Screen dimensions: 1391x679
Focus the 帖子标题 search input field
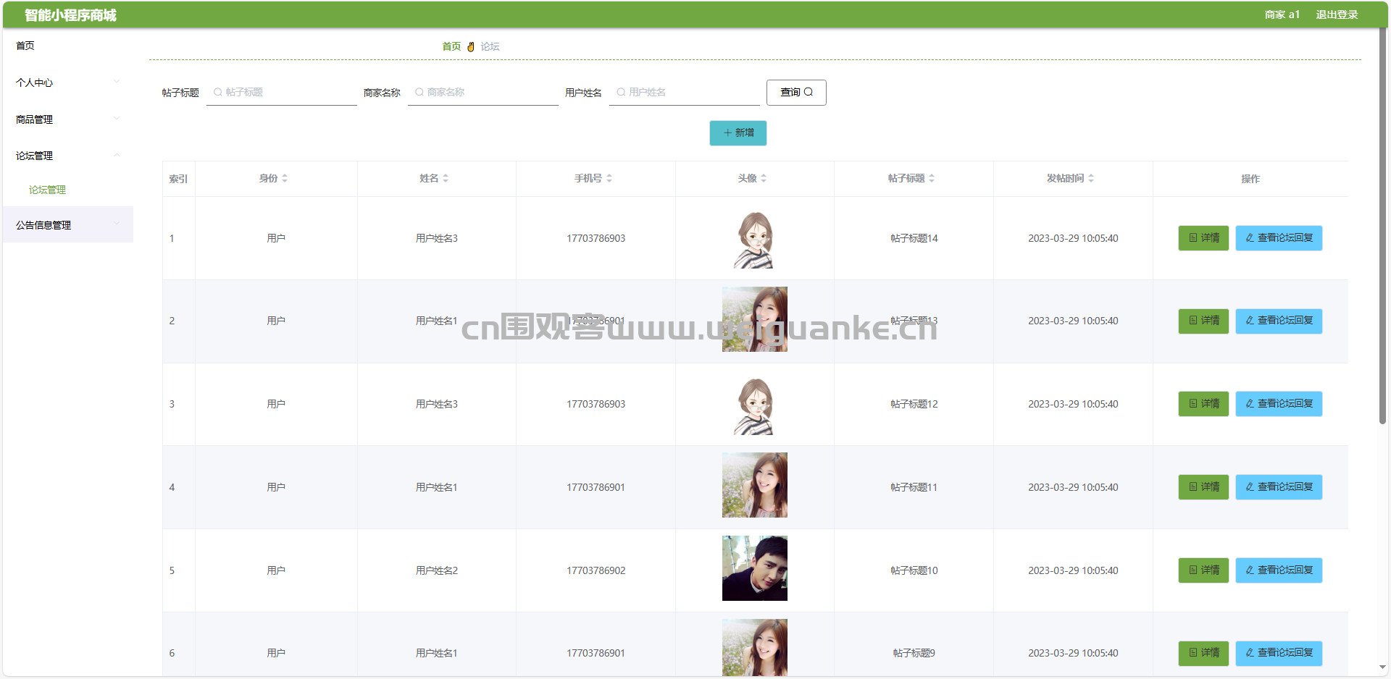(282, 93)
